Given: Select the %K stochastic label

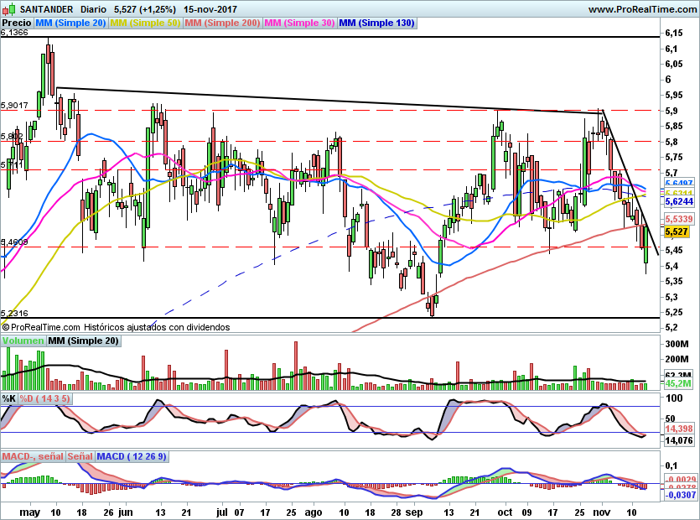Looking at the screenshot, I should point(9,398).
